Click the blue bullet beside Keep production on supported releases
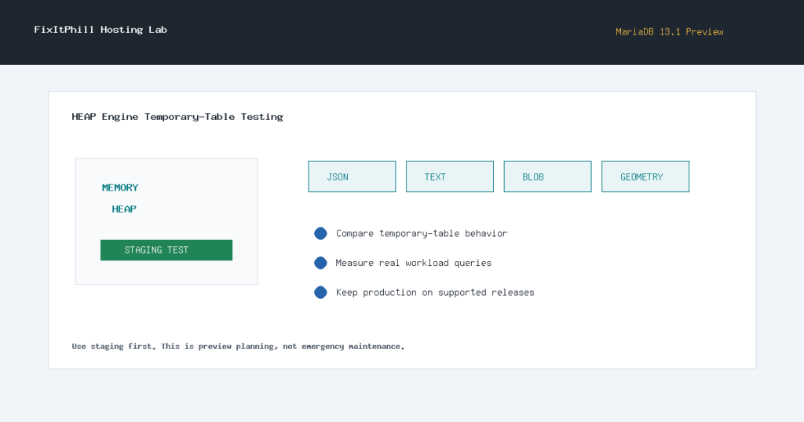Image resolution: width=804 pixels, height=422 pixels. [x=320, y=293]
